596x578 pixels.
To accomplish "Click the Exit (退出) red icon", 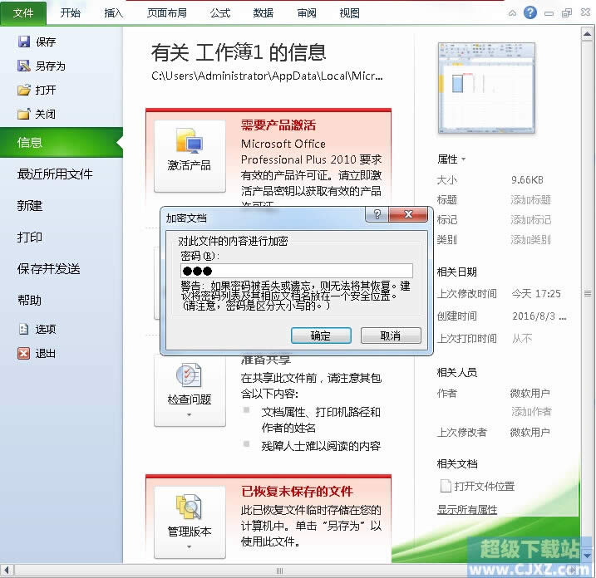I will tap(23, 354).
